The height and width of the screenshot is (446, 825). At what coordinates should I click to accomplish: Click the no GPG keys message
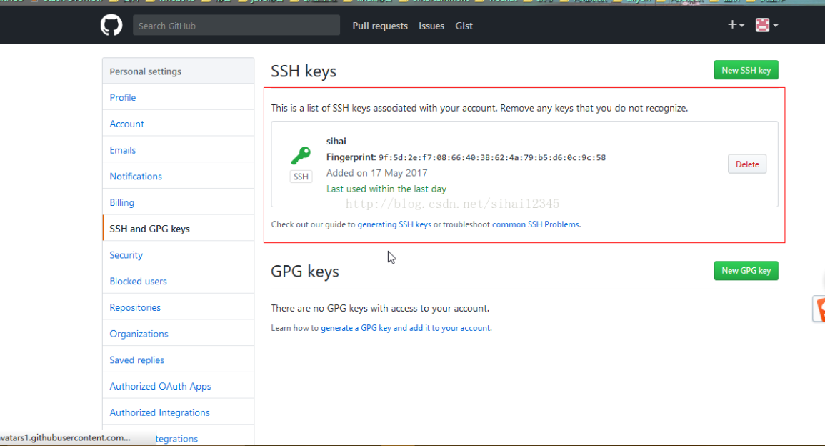pyautogui.click(x=380, y=309)
